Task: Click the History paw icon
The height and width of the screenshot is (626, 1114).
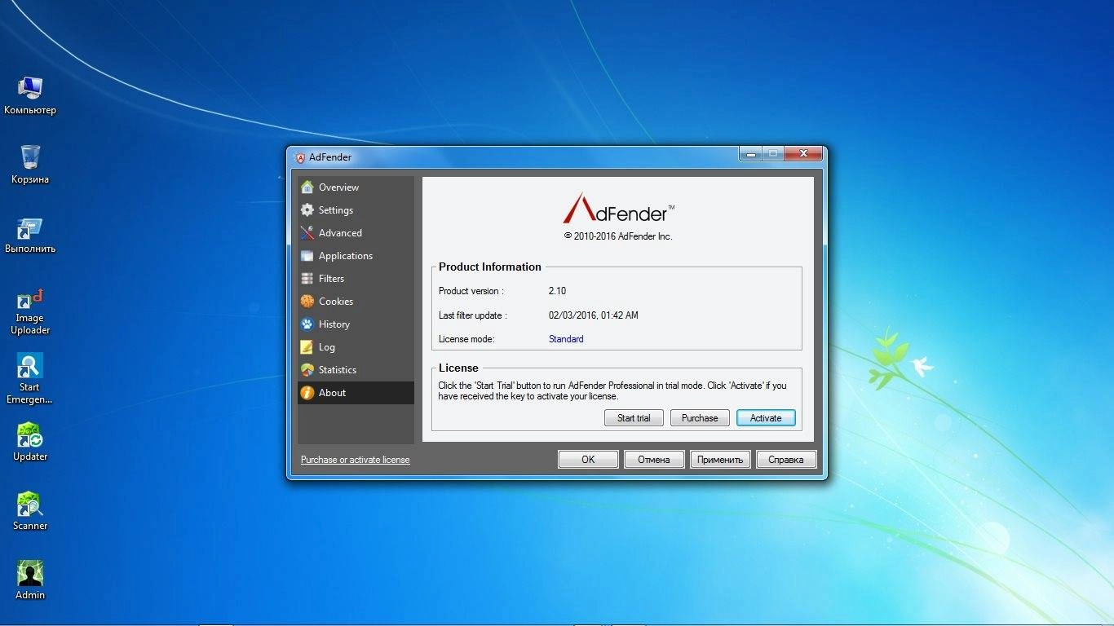Action: coord(307,324)
